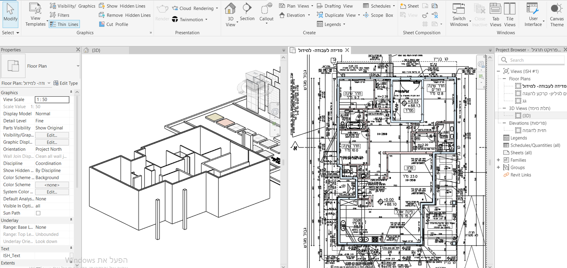
Task: Click Drafting View tool
Action: pos(335,6)
